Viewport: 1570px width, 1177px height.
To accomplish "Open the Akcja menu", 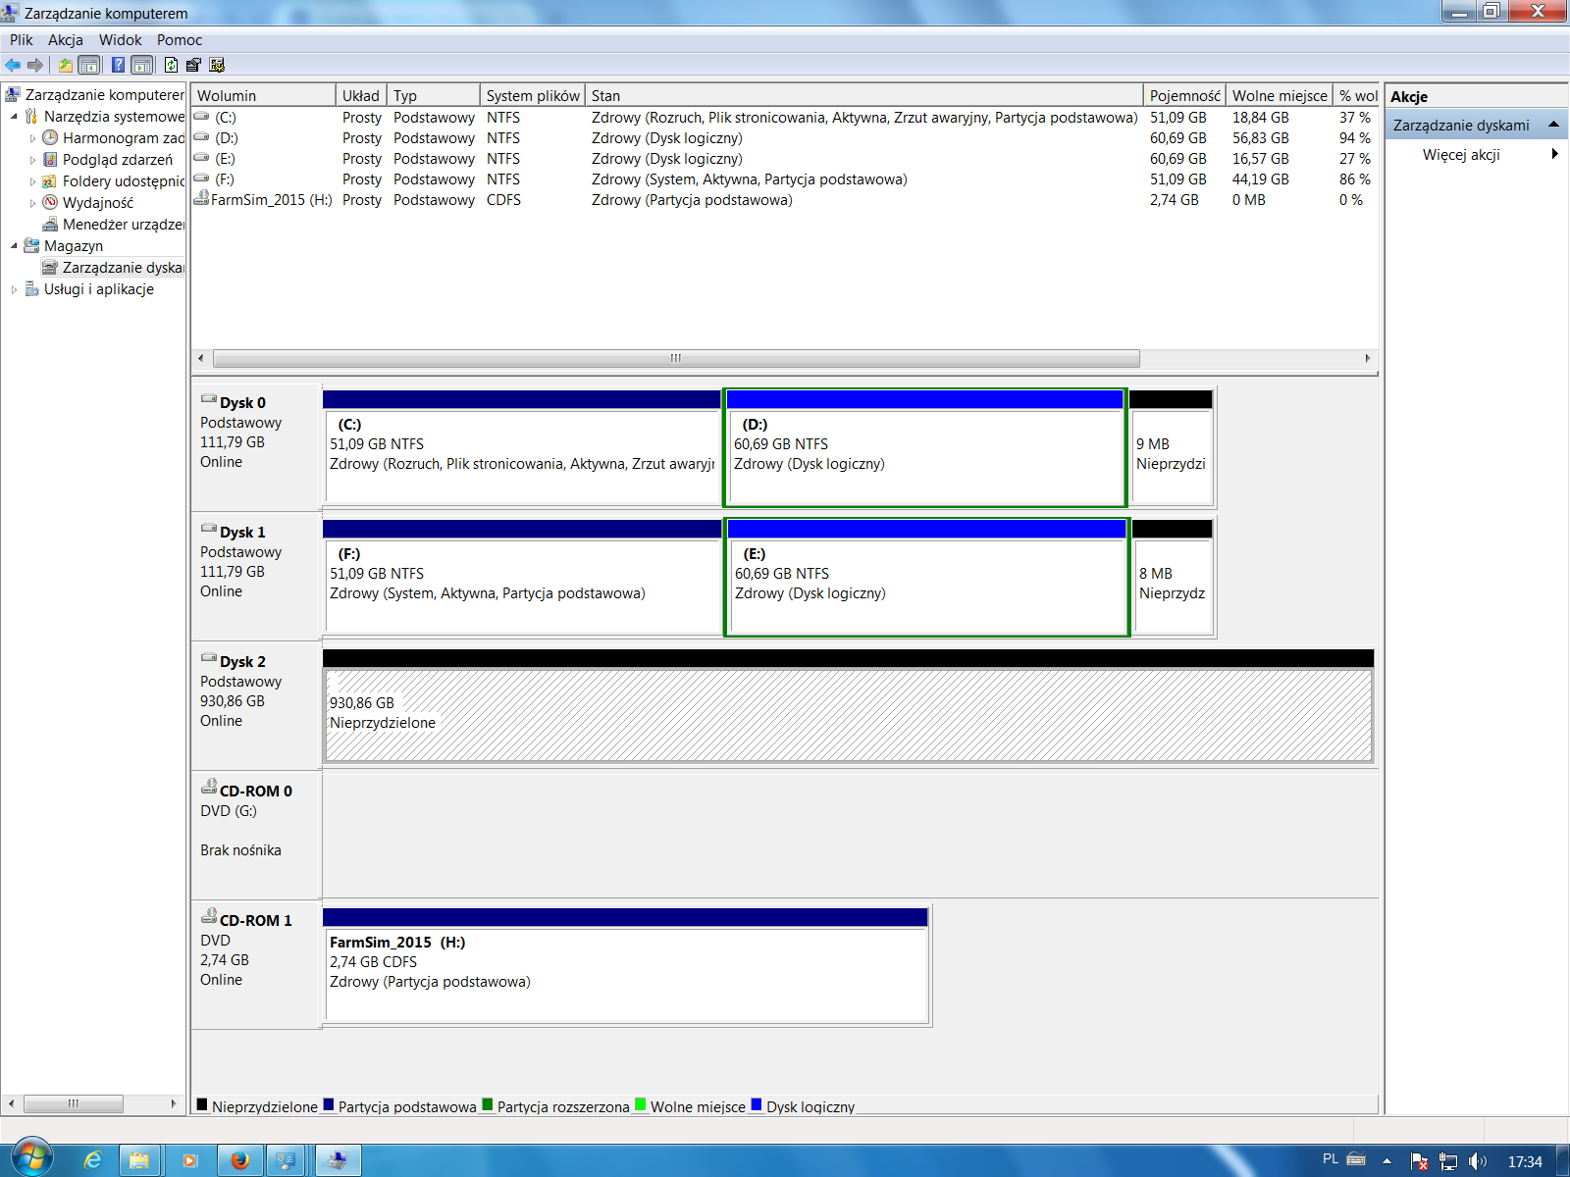I will coord(66,40).
